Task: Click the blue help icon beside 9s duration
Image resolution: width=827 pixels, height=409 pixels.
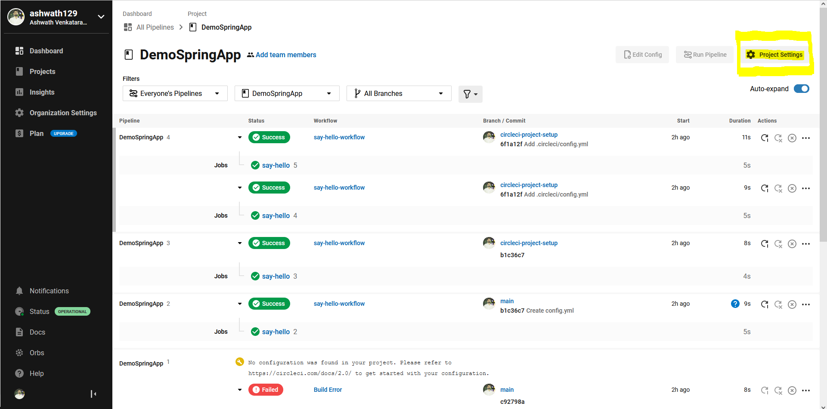Action: tap(735, 304)
